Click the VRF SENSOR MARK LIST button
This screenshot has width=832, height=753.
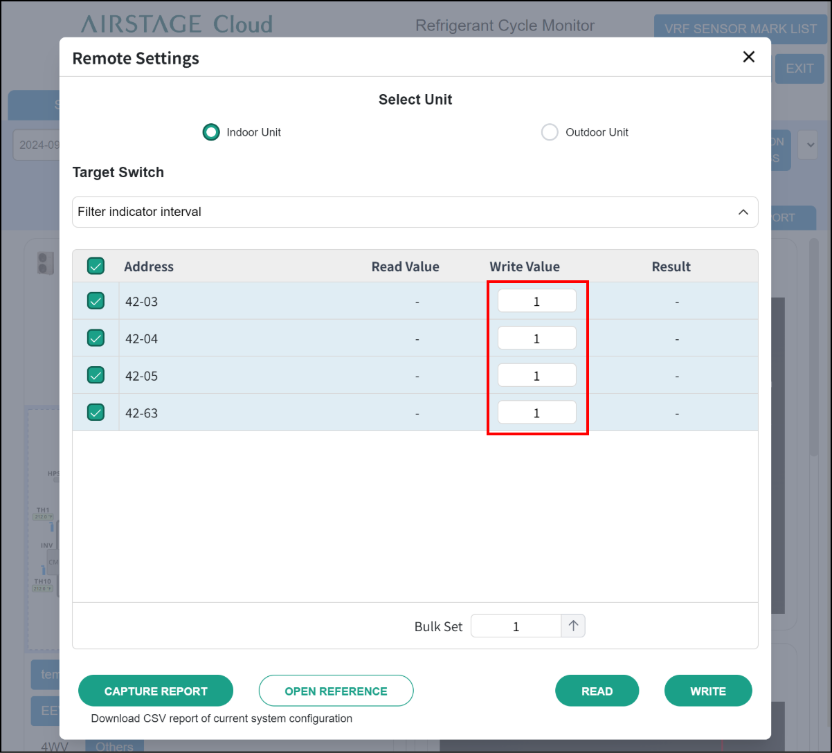pos(740,29)
